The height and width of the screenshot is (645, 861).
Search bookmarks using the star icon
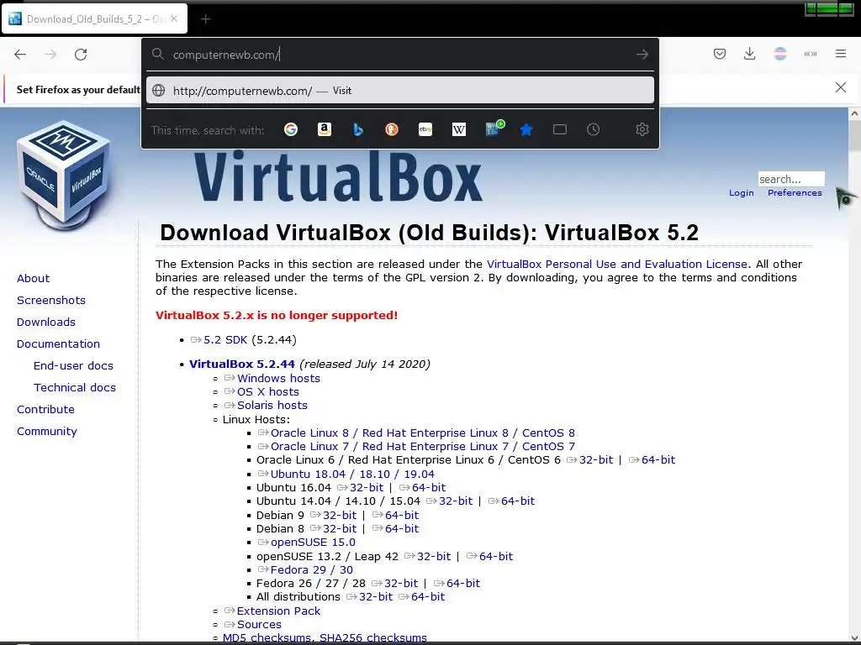click(x=526, y=129)
